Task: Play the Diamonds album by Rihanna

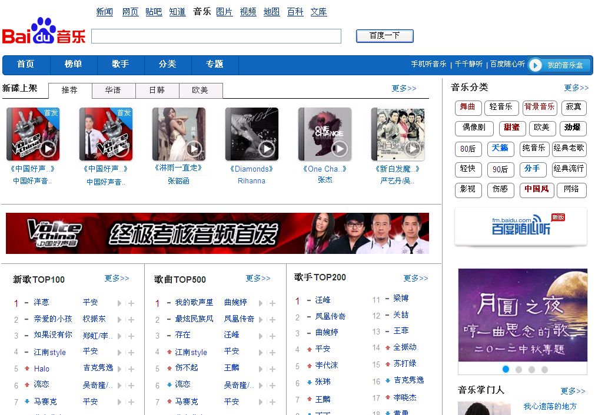Action: tap(267, 149)
